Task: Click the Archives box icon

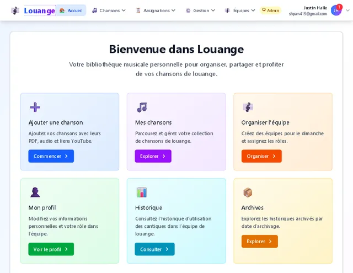Action: point(248,192)
